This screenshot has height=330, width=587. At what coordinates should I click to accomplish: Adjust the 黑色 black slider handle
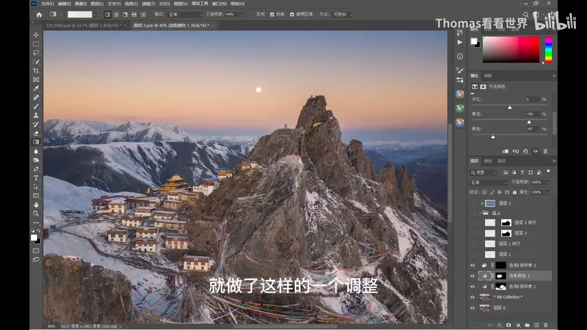pyautogui.click(x=493, y=137)
